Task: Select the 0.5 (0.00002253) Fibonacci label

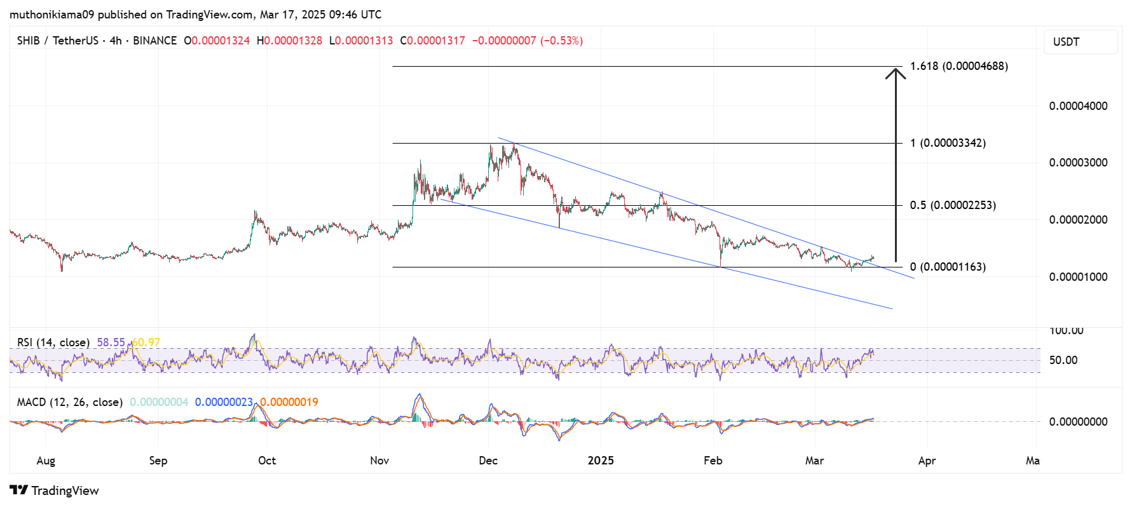Action: point(953,205)
